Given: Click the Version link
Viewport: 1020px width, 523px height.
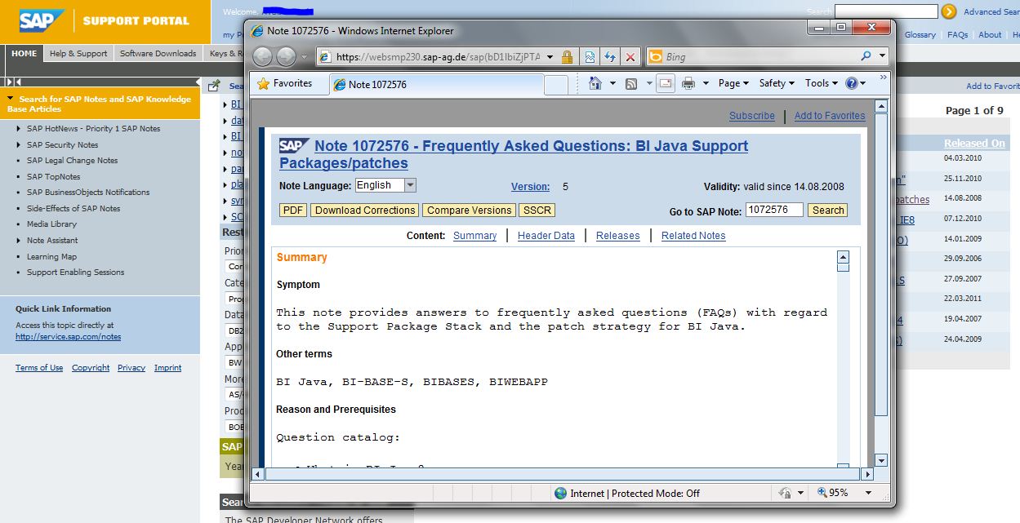Looking at the screenshot, I should (530, 187).
